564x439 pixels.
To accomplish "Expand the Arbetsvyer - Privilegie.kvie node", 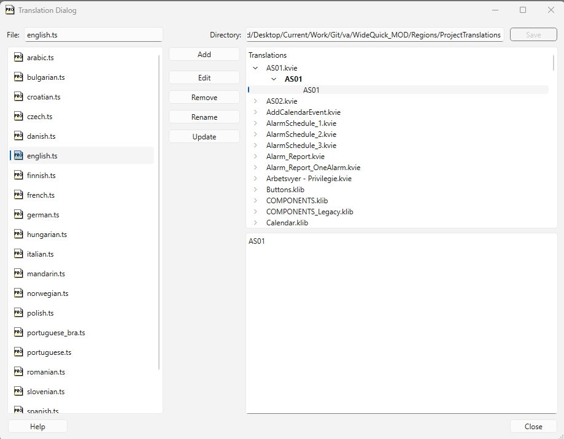I will [x=255, y=179].
